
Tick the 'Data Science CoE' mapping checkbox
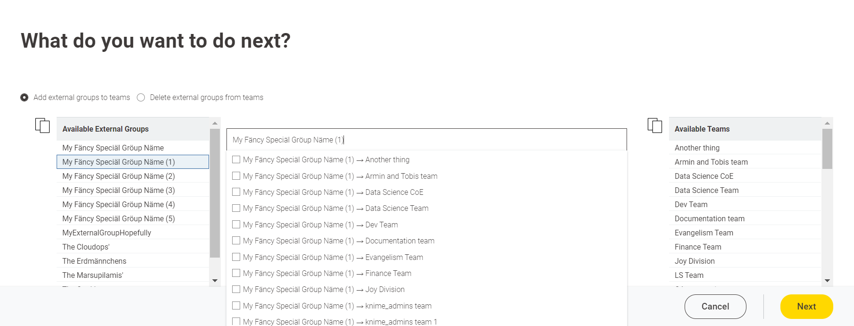(236, 192)
